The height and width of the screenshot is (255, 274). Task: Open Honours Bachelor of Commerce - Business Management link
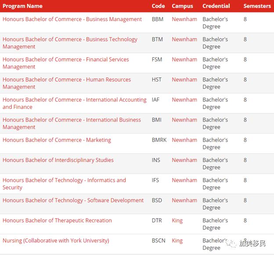click(x=72, y=19)
